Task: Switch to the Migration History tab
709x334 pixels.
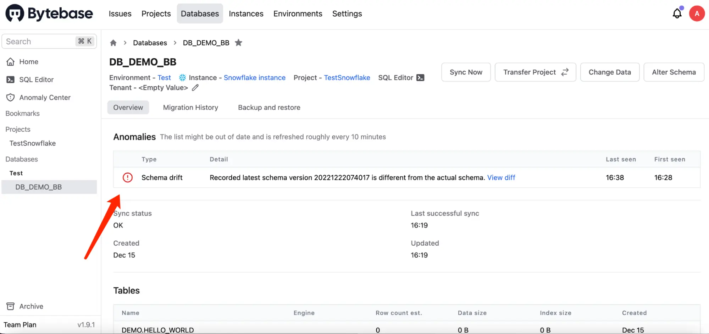Action: click(x=190, y=108)
